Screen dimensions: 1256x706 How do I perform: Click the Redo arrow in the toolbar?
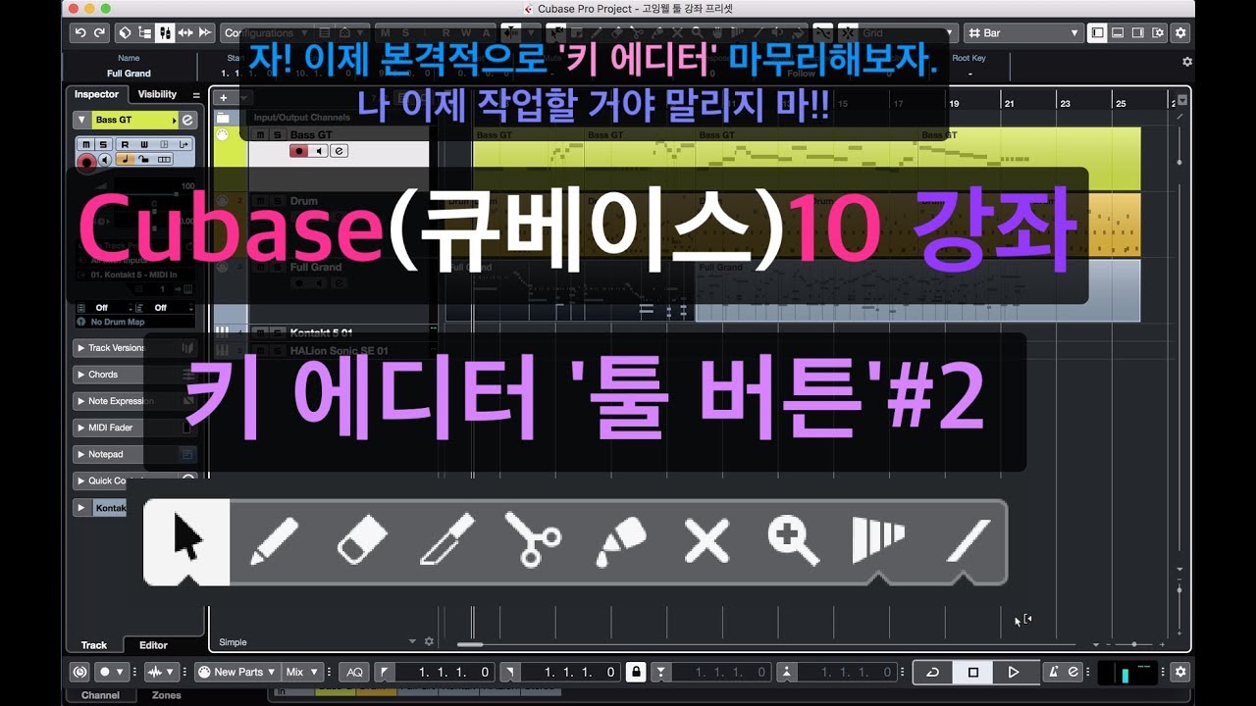tap(99, 33)
